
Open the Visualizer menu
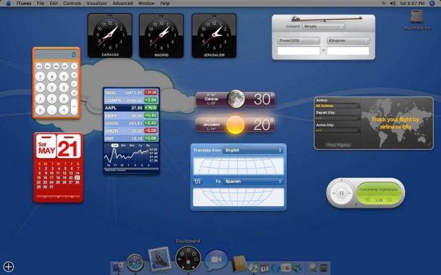click(x=96, y=3)
